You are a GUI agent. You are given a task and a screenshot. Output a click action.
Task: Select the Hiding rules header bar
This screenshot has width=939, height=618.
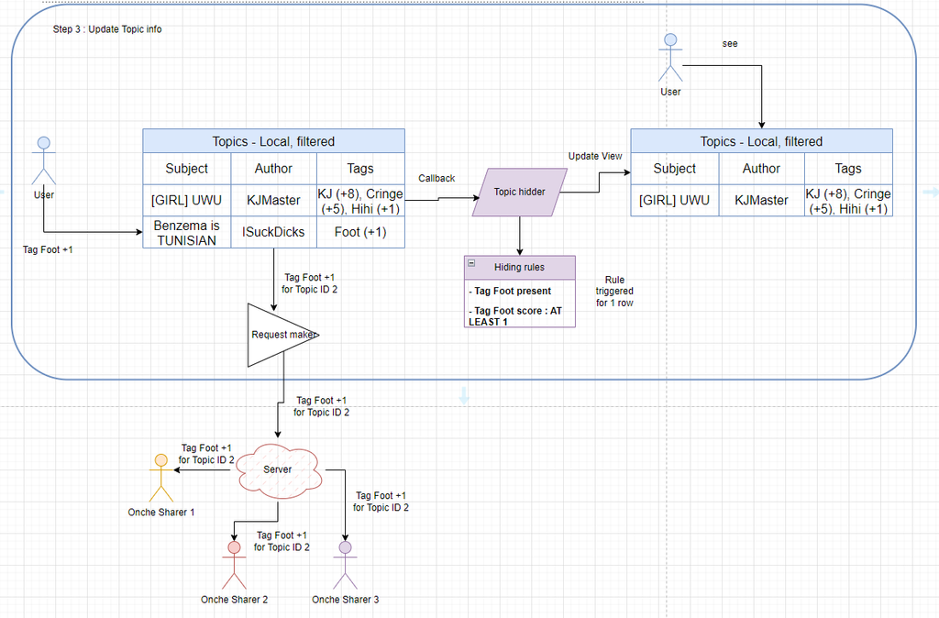pos(525,267)
